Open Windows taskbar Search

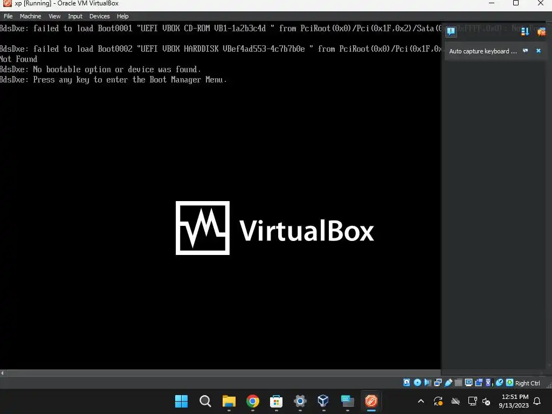(x=205, y=401)
